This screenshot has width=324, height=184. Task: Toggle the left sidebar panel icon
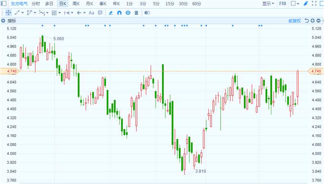pyautogui.click(x=3, y=3)
